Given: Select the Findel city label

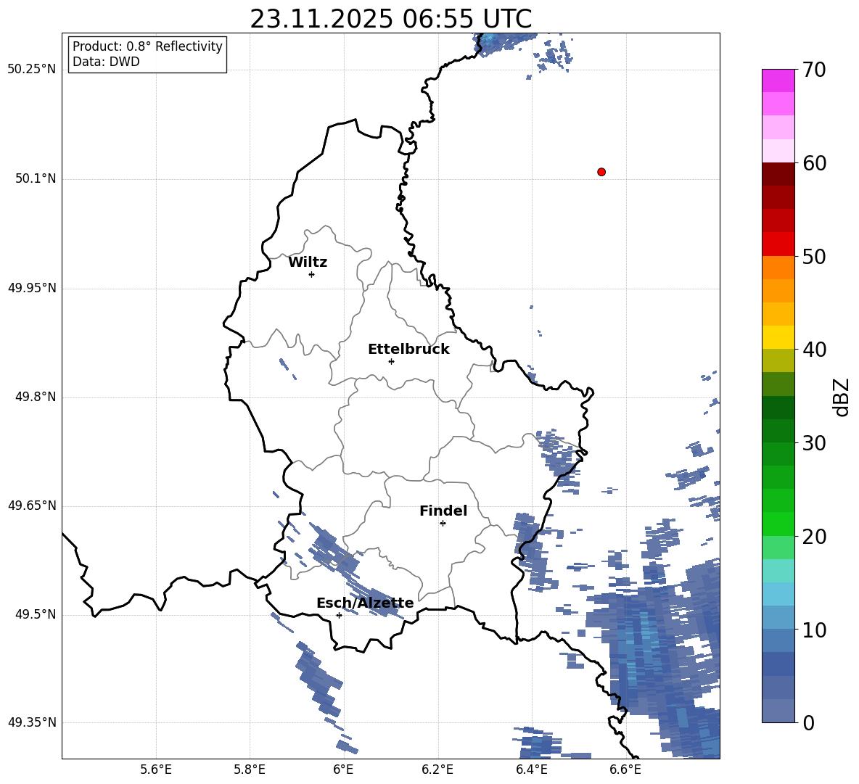Looking at the screenshot, I should click(443, 511).
